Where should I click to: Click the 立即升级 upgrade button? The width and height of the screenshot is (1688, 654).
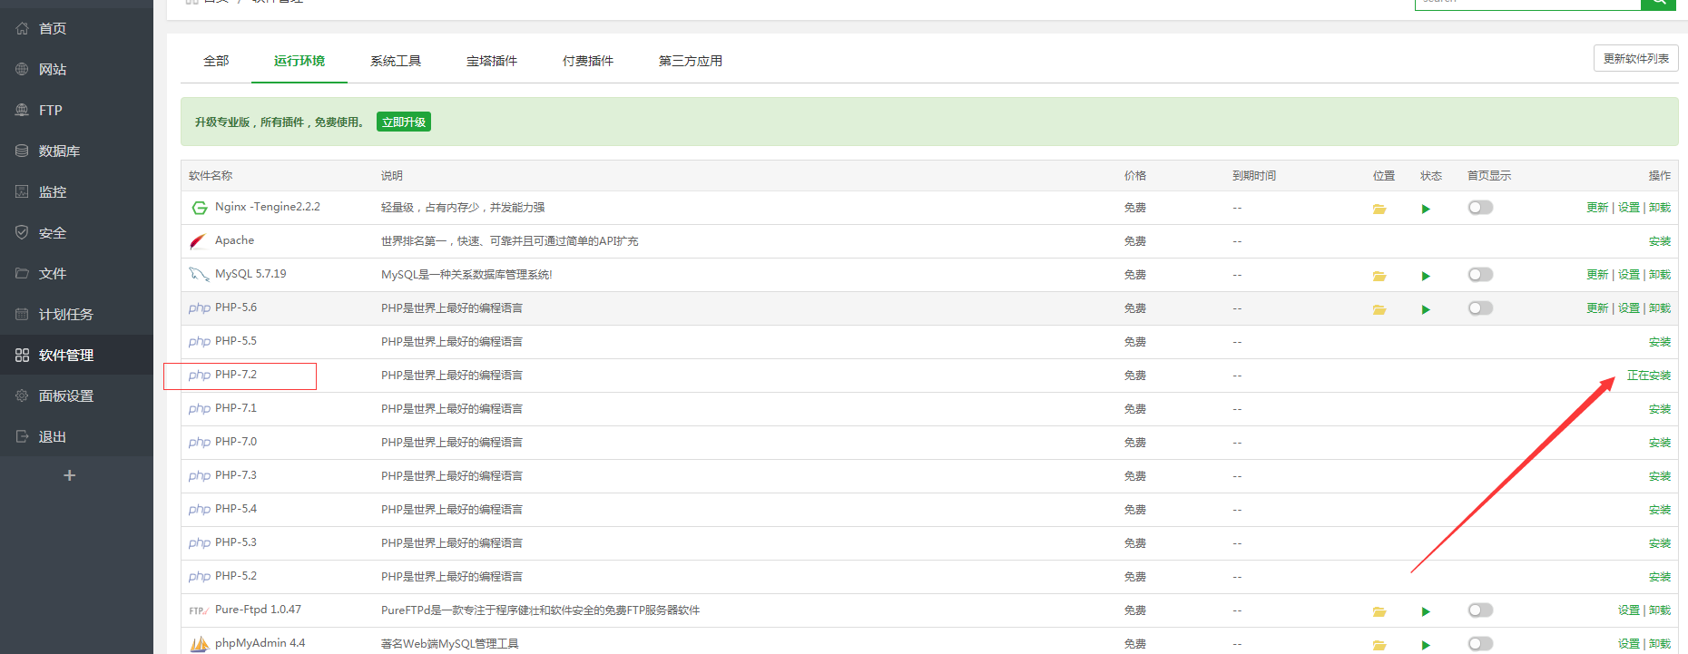[x=404, y=122]
